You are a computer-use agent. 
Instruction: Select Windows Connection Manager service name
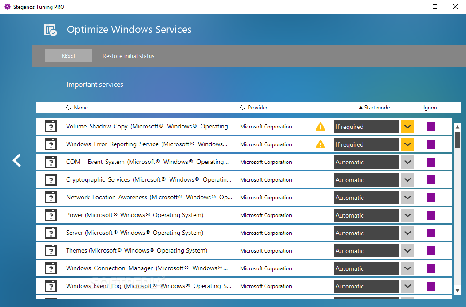click(x=147, y=268)
